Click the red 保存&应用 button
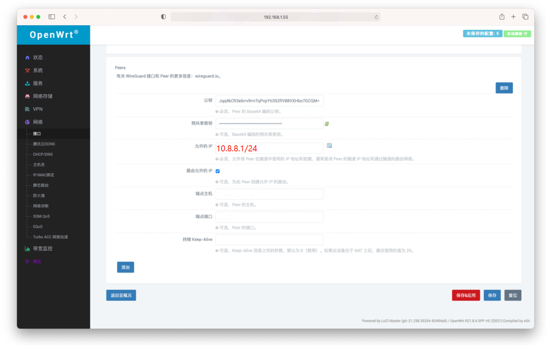 [466, 295]
